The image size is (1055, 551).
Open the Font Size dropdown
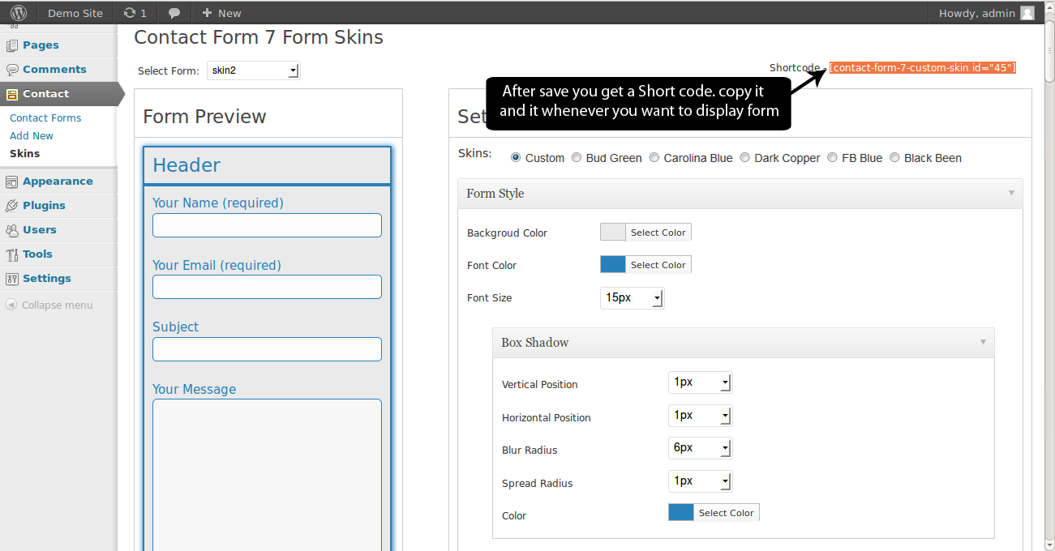tap(632, 298)
